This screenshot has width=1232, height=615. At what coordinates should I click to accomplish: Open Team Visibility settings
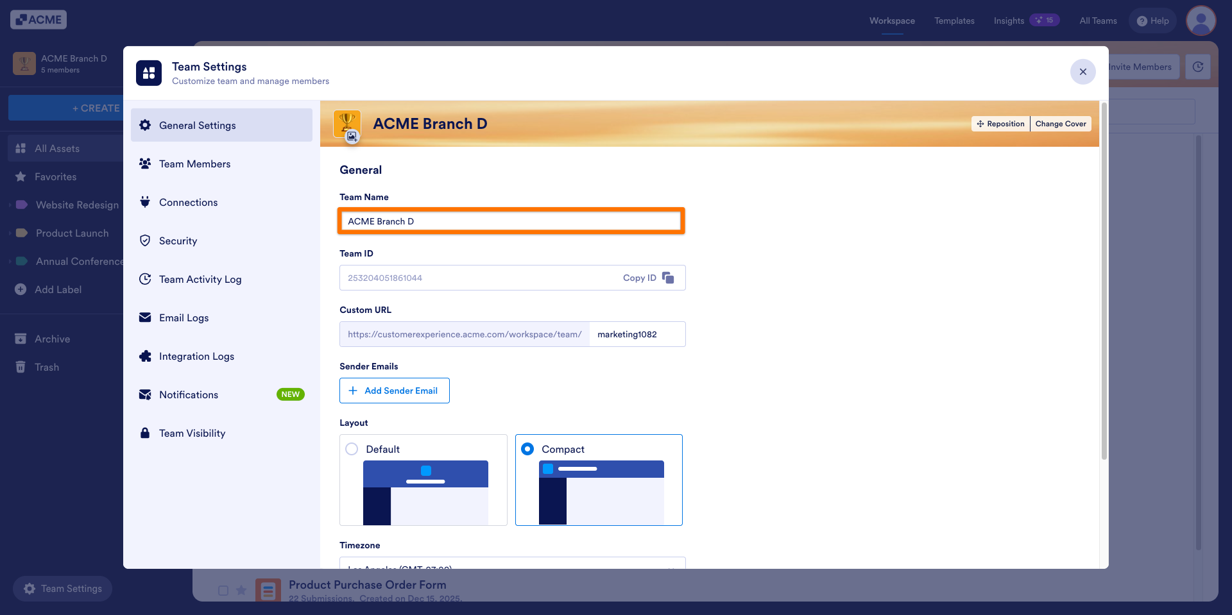click(x=221, y=433)
